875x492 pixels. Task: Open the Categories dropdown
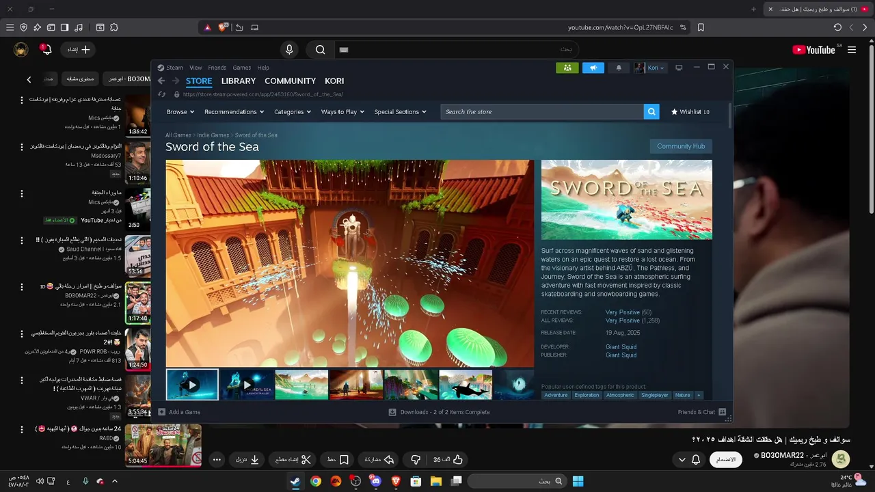point(293,111)
